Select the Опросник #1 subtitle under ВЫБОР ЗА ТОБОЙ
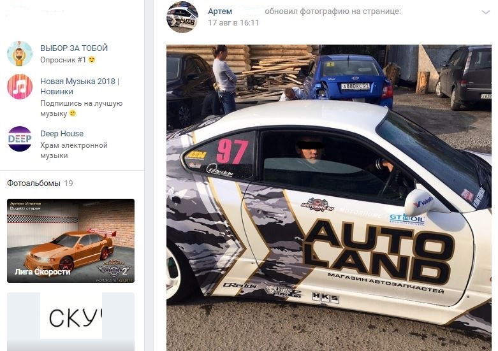 [63, 60]
